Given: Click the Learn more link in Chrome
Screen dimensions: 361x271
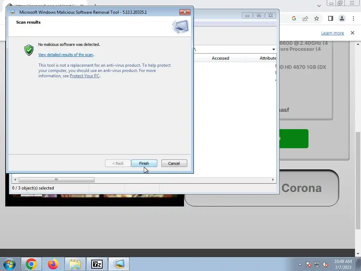Looking at the screenshot, I should coord(332,33).
